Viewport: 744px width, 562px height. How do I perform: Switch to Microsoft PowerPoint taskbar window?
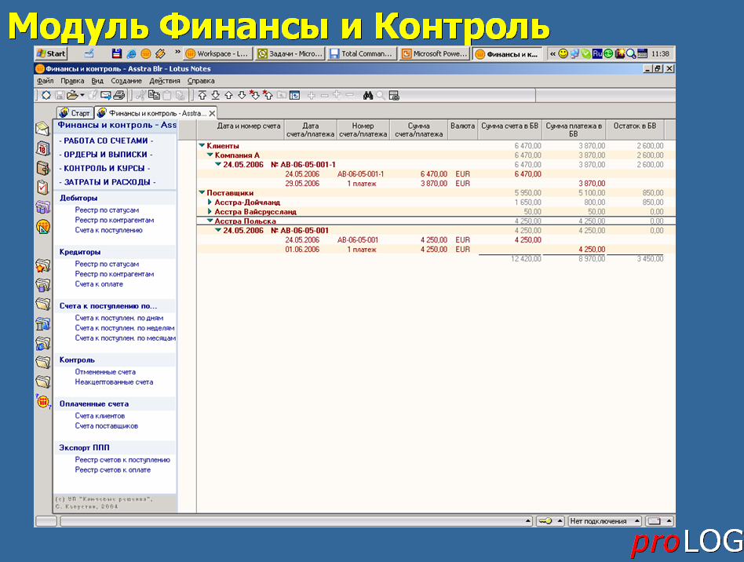(x=435, y=53)
